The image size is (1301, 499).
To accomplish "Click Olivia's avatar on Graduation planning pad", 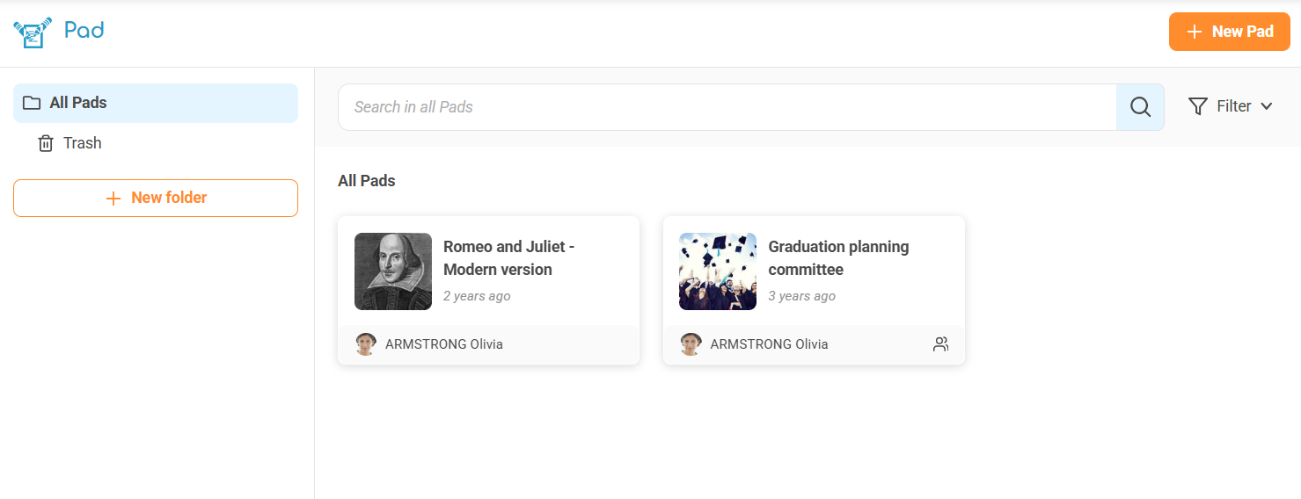I will click(691, 344).
